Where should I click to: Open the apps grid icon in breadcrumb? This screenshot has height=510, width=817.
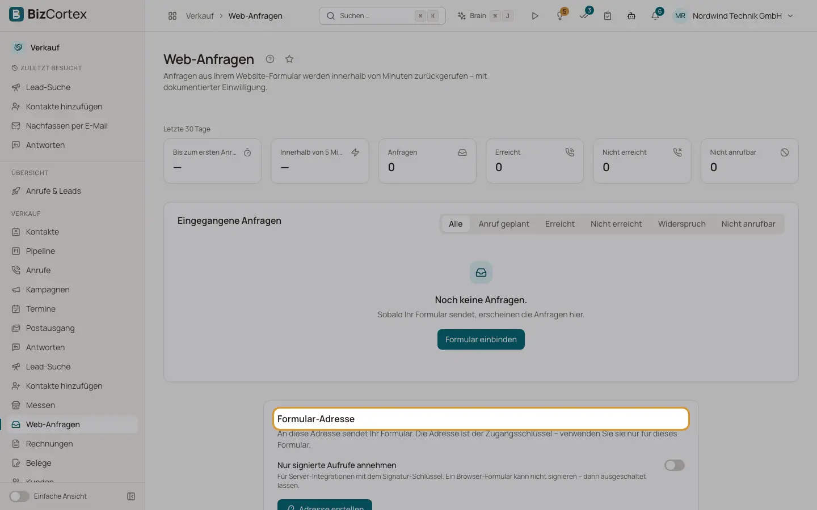(172, 16)
